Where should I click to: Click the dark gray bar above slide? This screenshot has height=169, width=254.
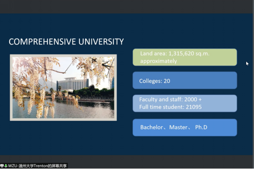126,6
